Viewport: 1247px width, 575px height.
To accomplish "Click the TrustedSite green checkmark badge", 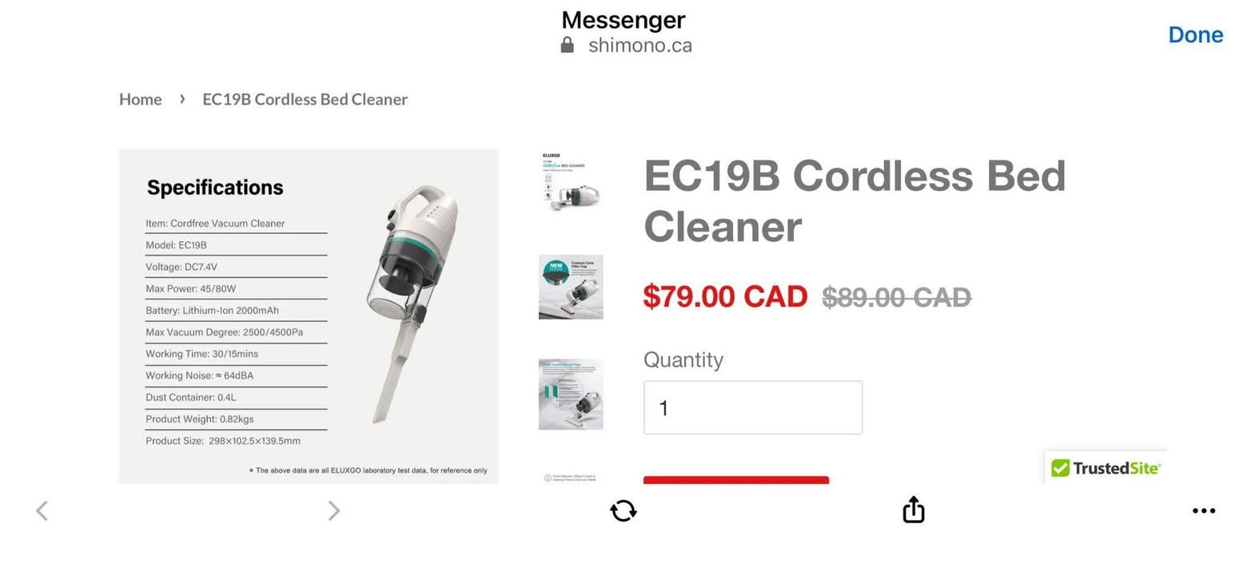I will 1061,468.
